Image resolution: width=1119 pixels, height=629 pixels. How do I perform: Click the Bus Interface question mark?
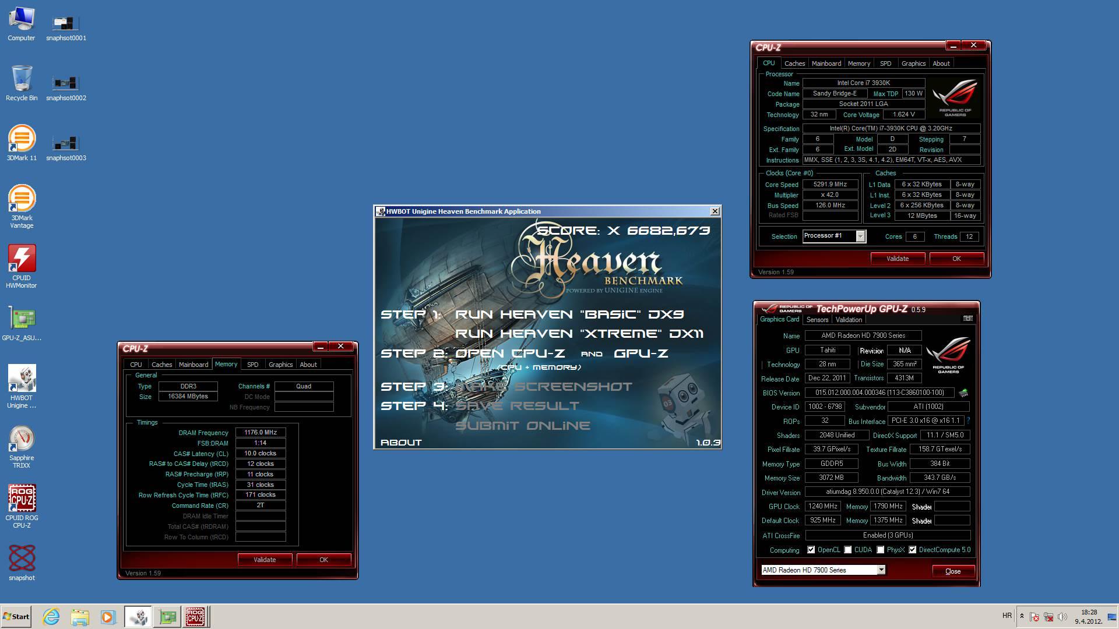click(968, 420)
